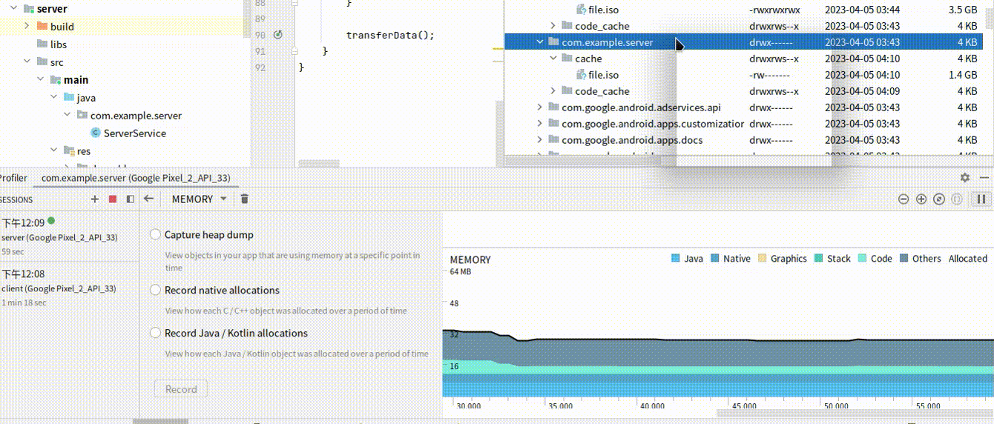Zoom out the memory timeline
The image size is (994, 424).
(904, 199)
